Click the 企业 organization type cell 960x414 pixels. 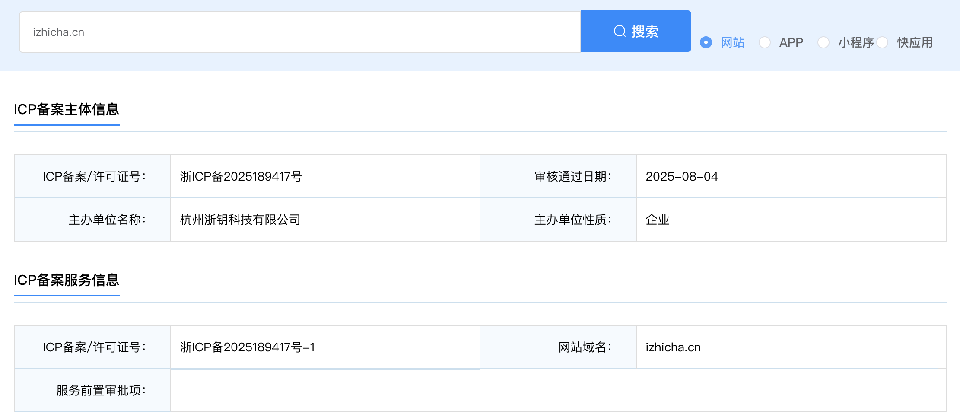click(792, 220)
